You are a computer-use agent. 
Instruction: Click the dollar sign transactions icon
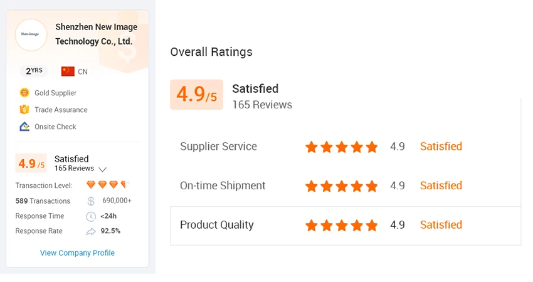point(91,201)
